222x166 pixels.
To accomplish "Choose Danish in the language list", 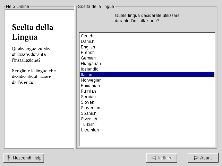I will click(87, 41).
